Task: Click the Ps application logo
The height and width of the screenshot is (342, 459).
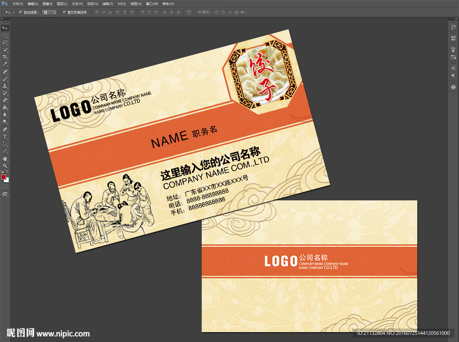Action: (x=4, y=4)
